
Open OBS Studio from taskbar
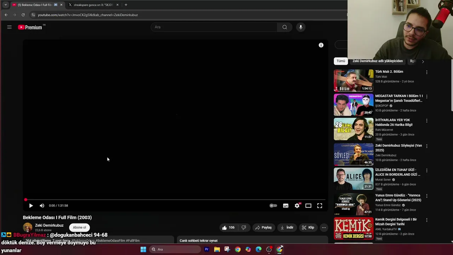269,249
